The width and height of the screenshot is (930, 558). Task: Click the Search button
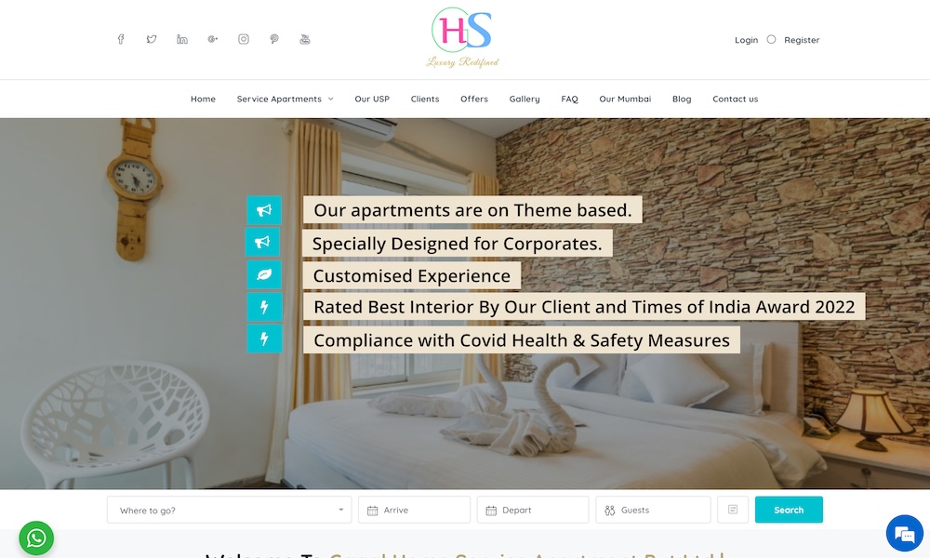point(789,510)
